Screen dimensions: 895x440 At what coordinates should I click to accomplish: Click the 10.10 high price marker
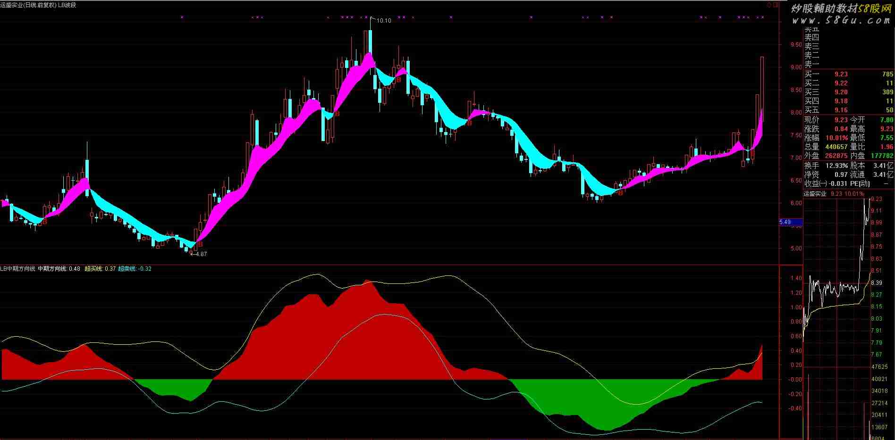pos(384,21)
